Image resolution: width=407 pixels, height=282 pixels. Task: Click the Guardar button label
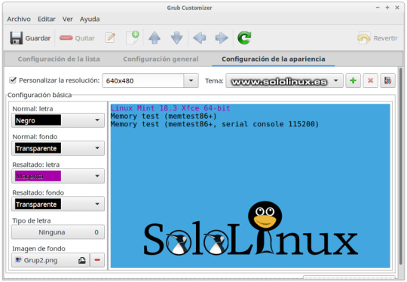[x=38, y=38]
